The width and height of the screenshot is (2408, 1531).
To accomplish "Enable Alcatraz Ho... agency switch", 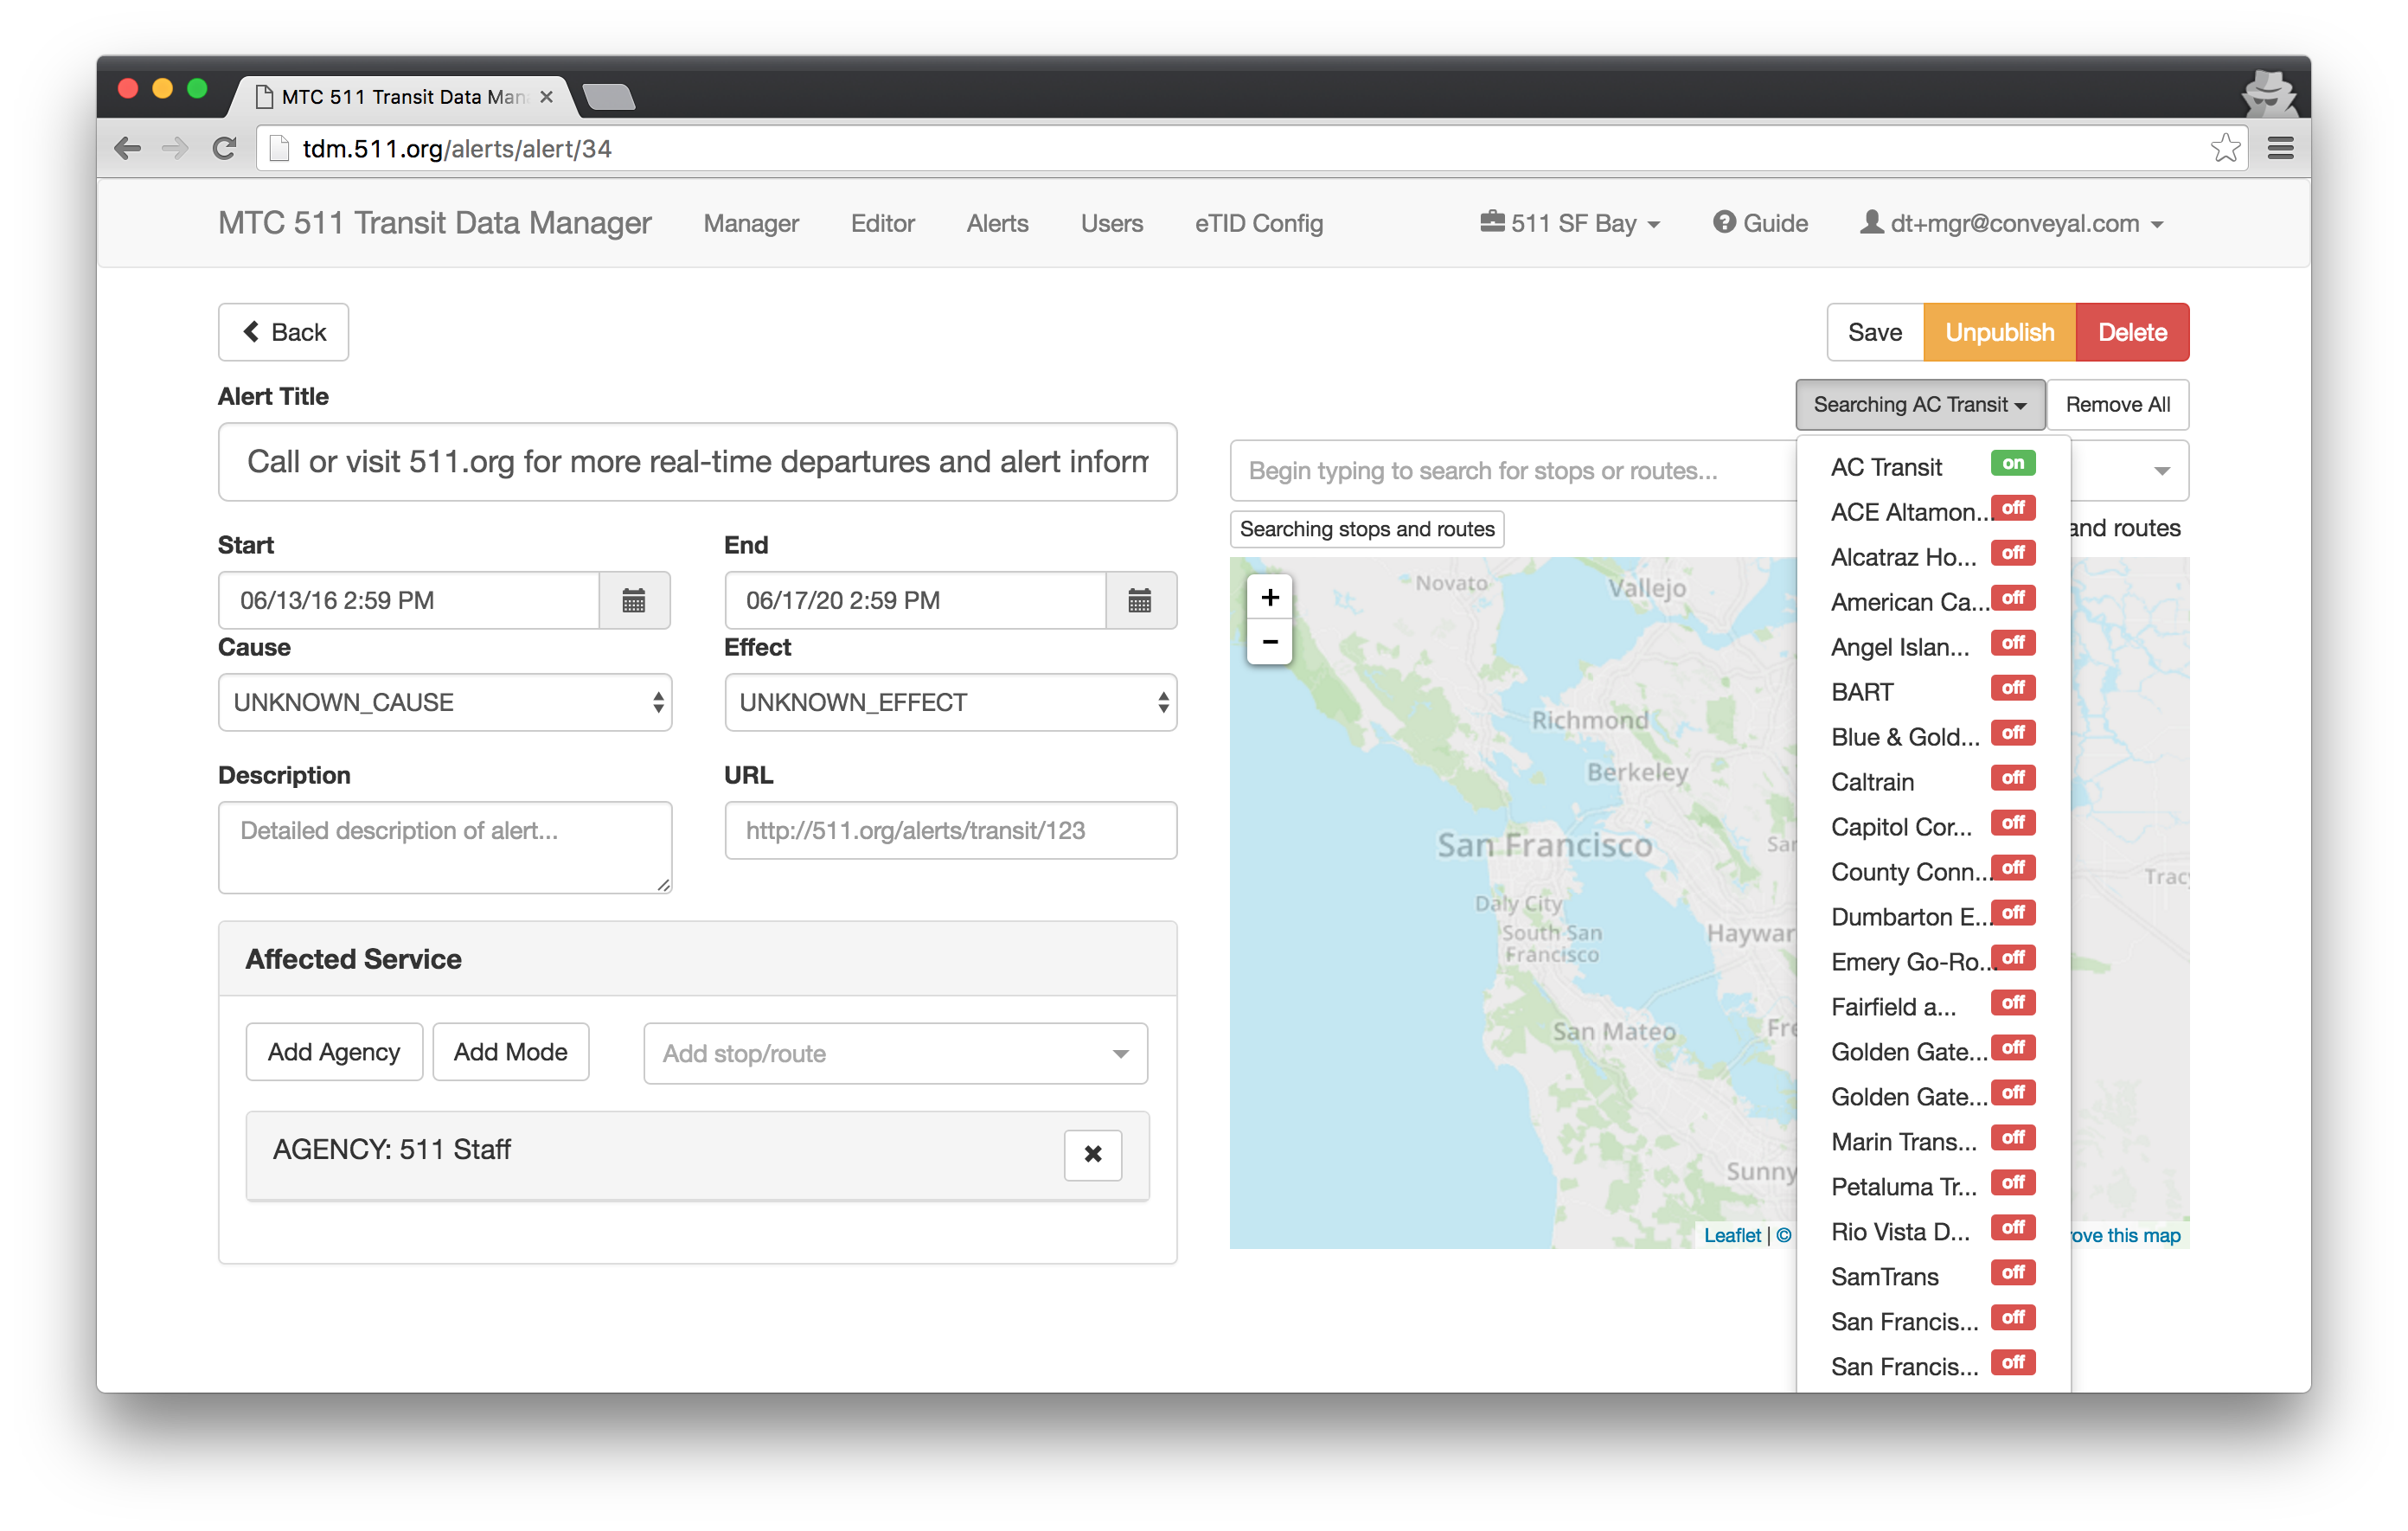I will point(2013,553).
